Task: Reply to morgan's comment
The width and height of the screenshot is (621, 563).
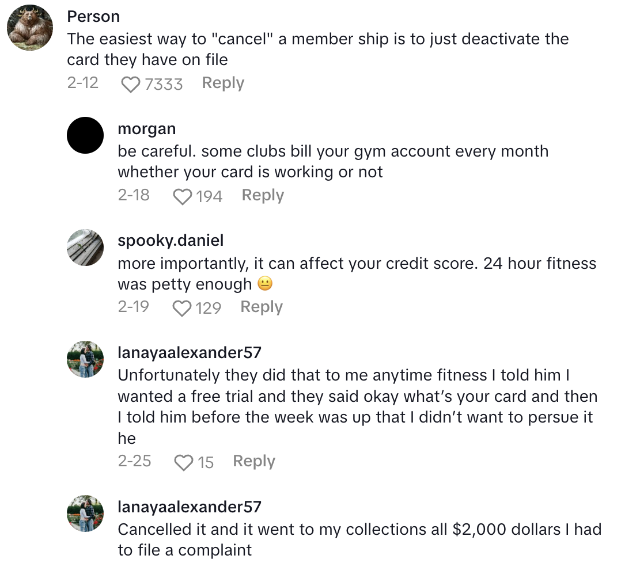Action: pyautogui.click(x=263, y=195)
